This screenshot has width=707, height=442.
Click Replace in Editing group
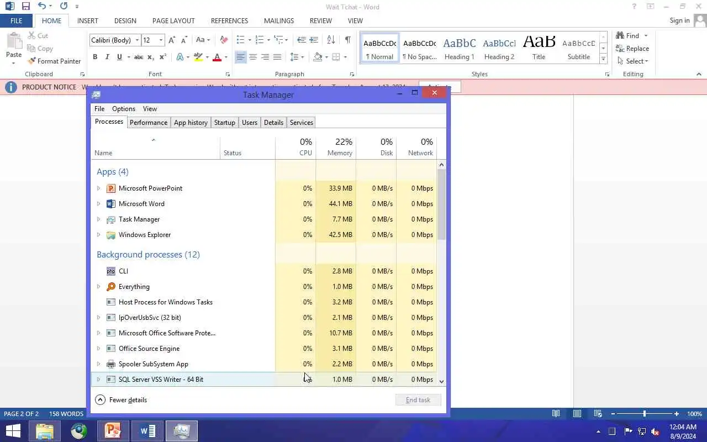pyautogui.click(x=633, y=49)
